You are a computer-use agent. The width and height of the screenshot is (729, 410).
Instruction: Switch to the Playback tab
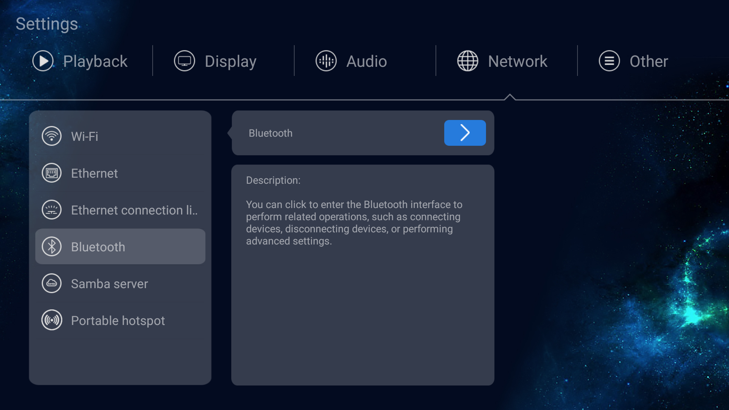pos(80,61)
